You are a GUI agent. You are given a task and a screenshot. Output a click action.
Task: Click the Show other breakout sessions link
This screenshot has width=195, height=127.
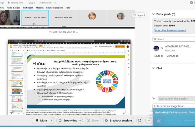coord(170,30)
